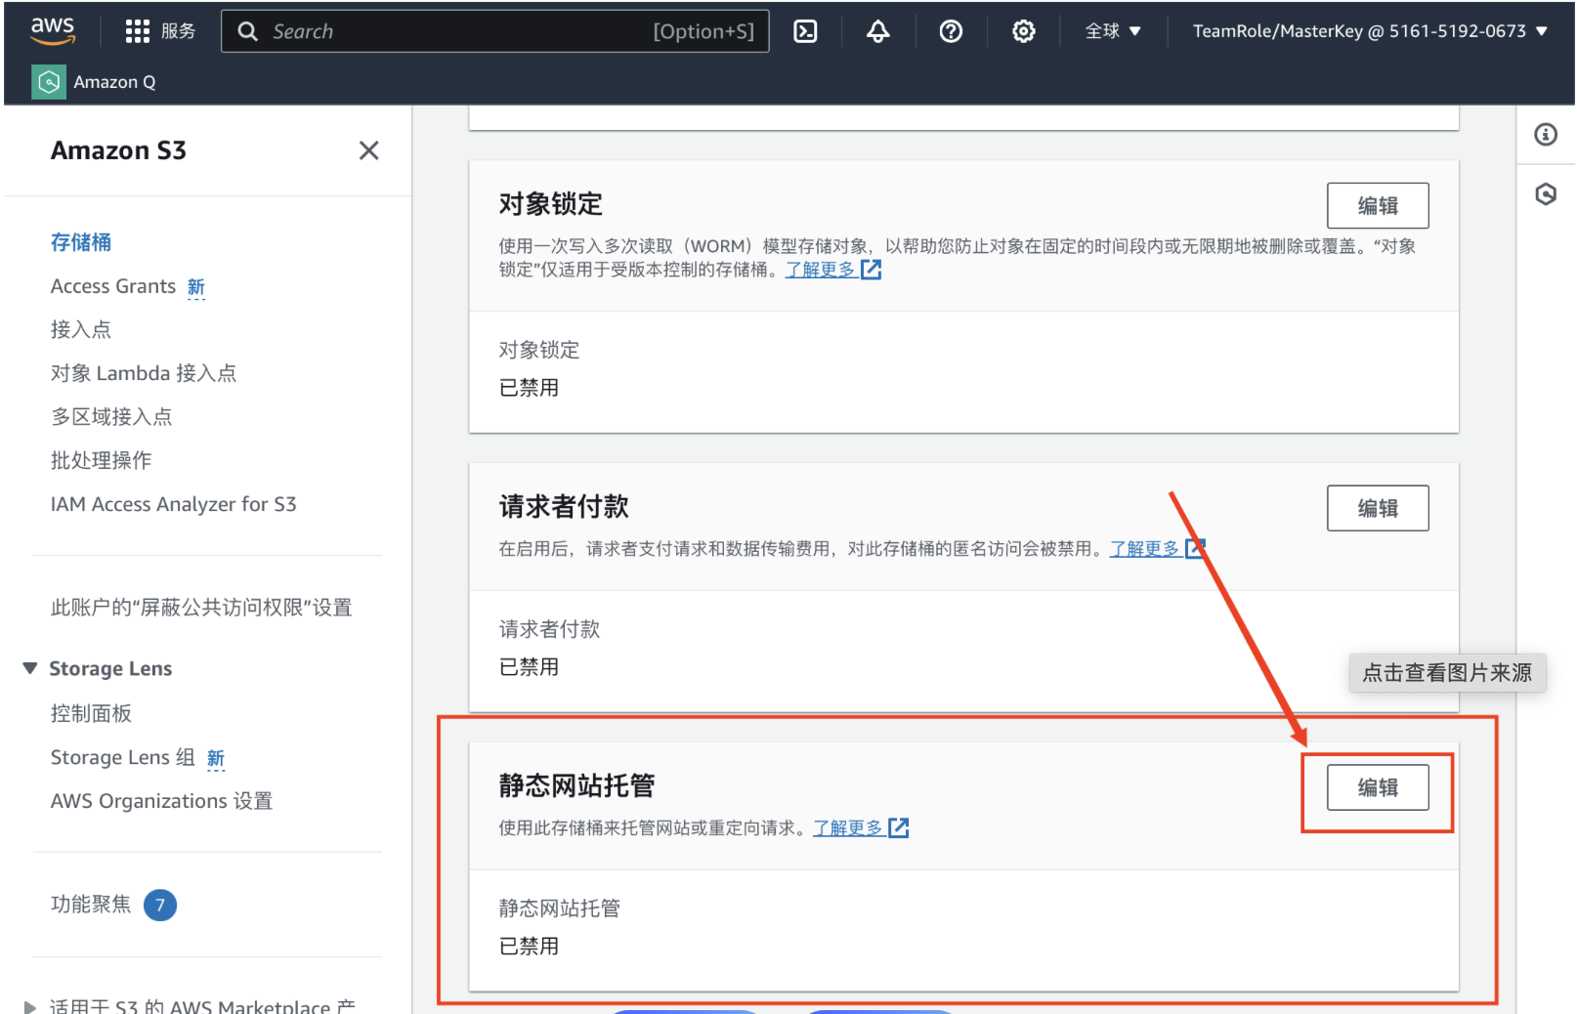Open Storage Lens 组
The height and width of the screenshot is (1014, 1577).
click(x=123, y=758)
